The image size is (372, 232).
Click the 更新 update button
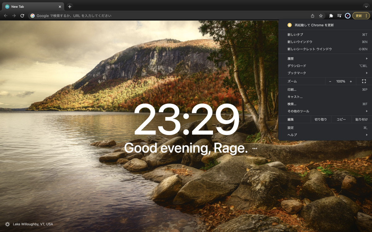pos(361,16)
